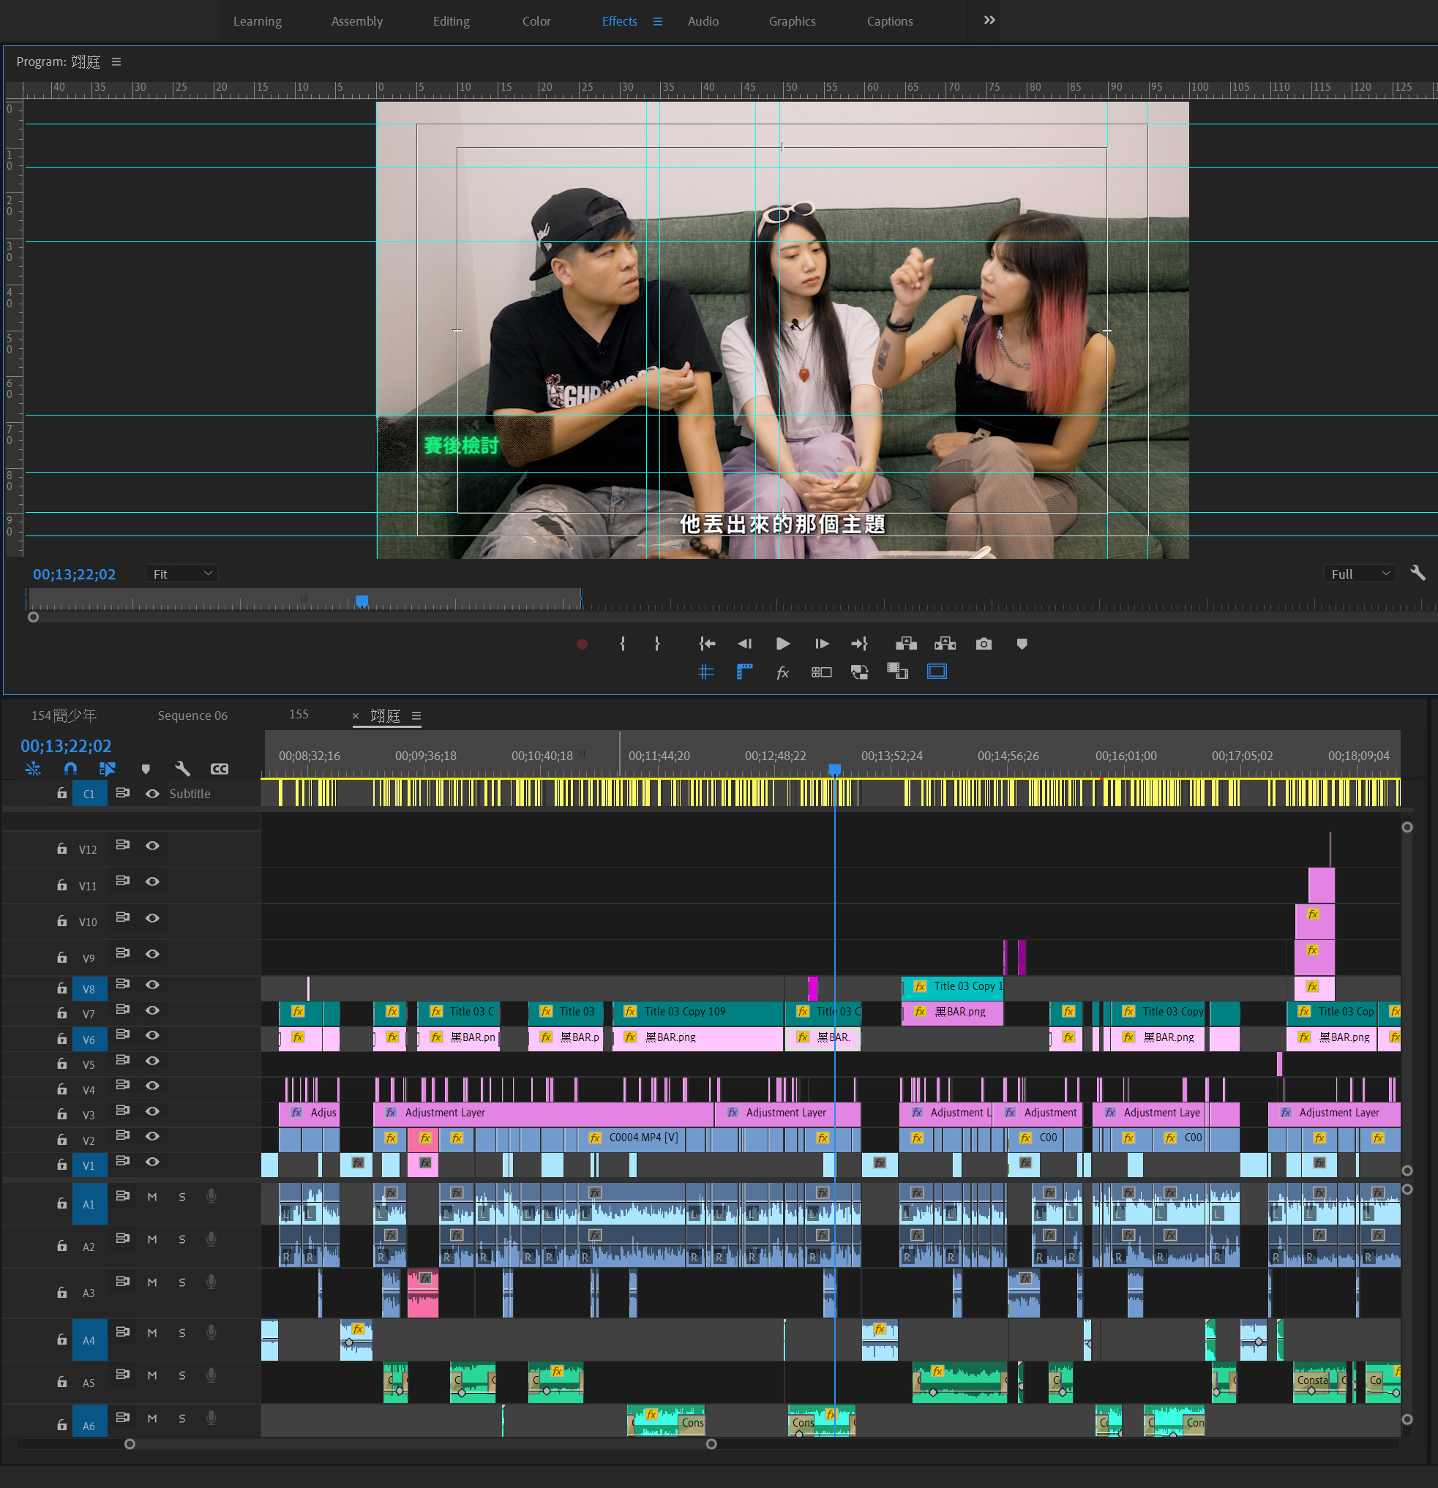This screenshot has width=1438, height=1488.
Task: Click the Export Frame camera icon
Action: click(984, 644)
